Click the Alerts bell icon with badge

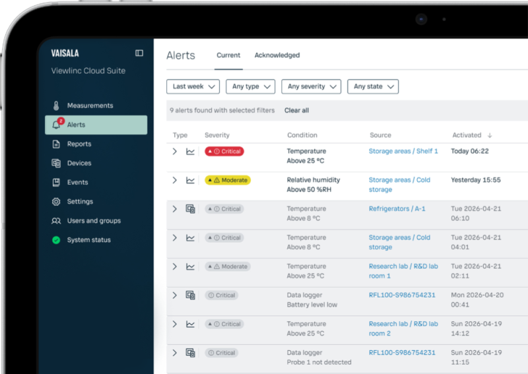pos(57,124)
